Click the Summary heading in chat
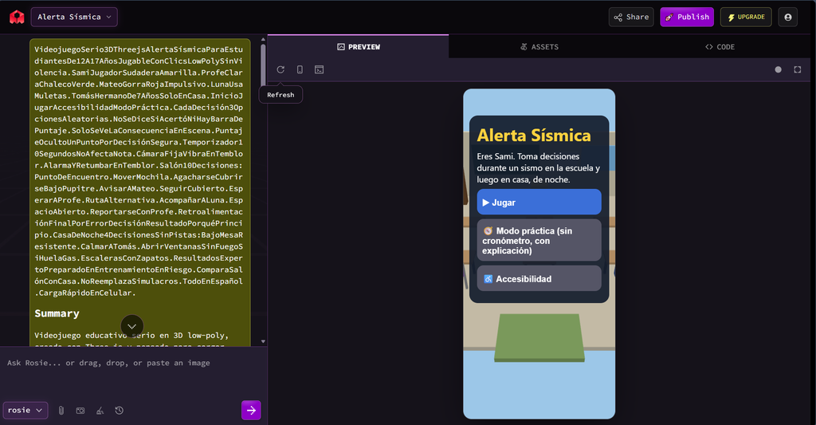816x425 pixels. (57, 313)
